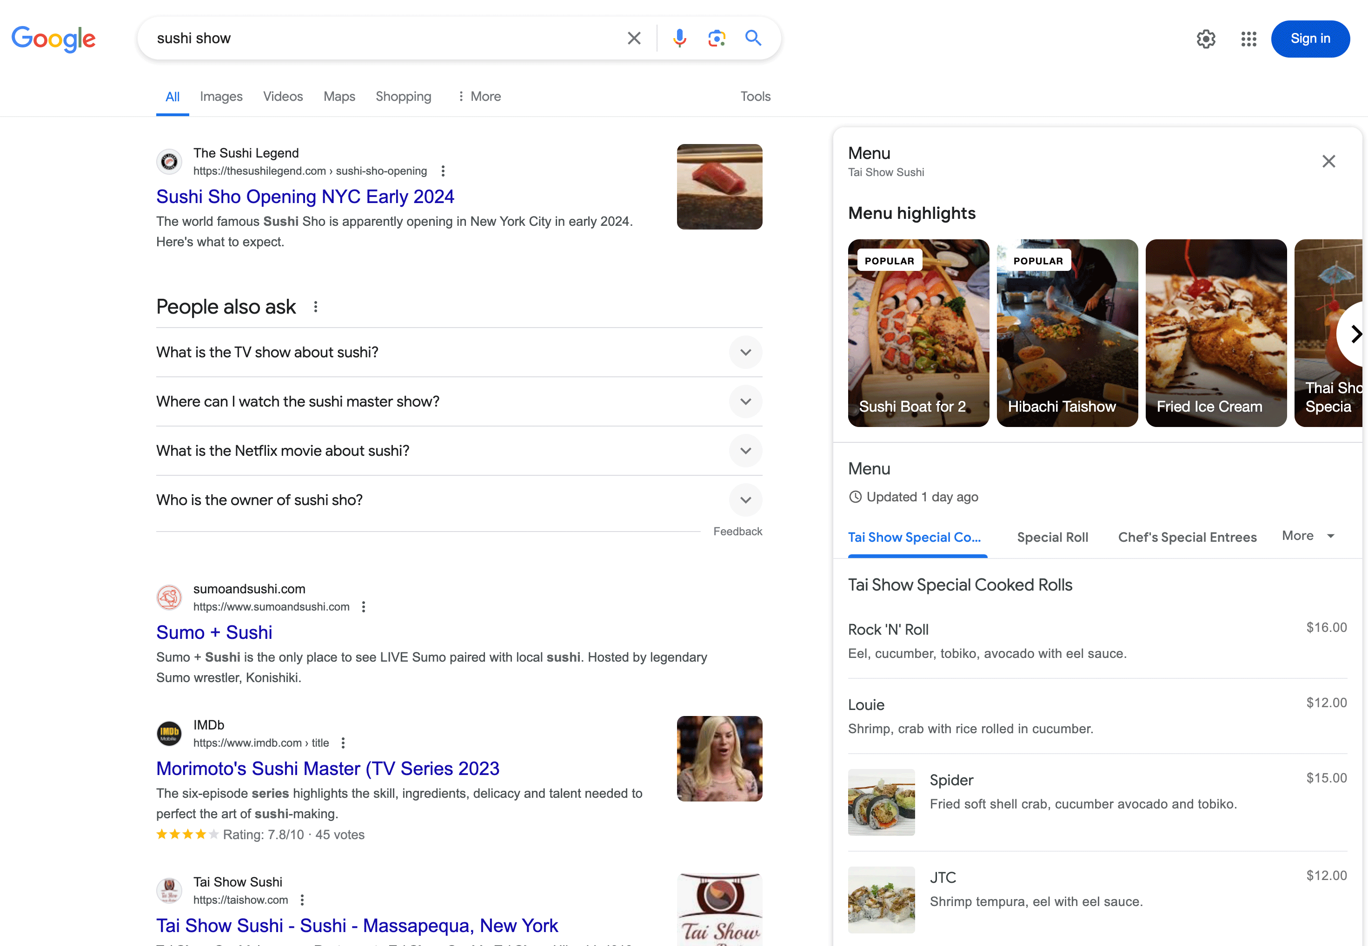Select the Special Roll menu tab
This screenshot has height=946, width=1368.
coord(1052,537)
